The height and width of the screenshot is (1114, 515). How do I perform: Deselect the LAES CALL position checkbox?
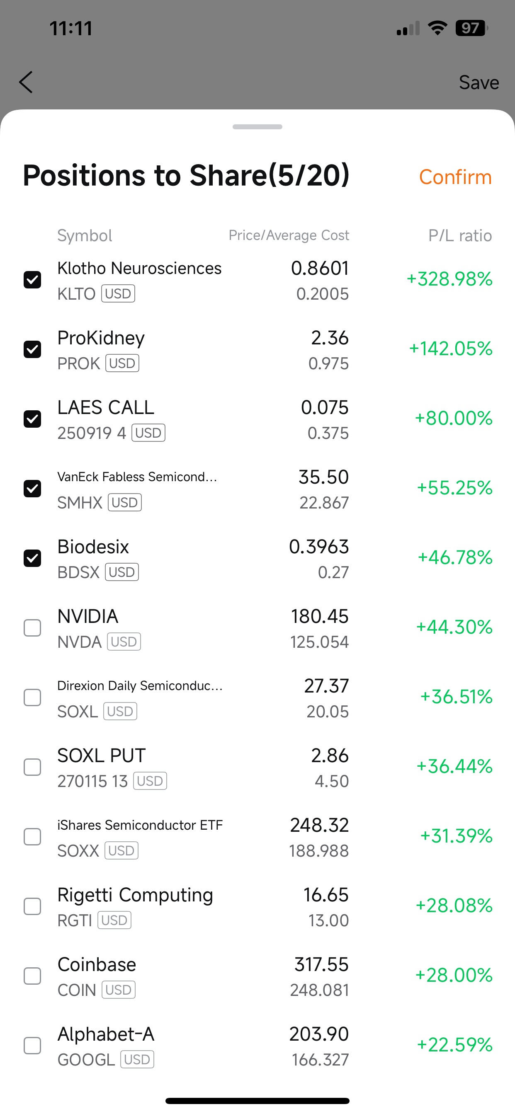tap(32, 419)
